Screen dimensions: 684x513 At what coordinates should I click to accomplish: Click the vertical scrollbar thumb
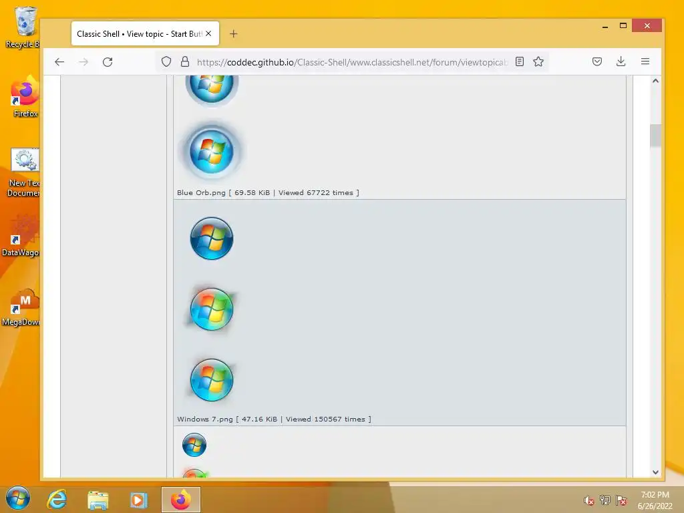coord(655,136)
